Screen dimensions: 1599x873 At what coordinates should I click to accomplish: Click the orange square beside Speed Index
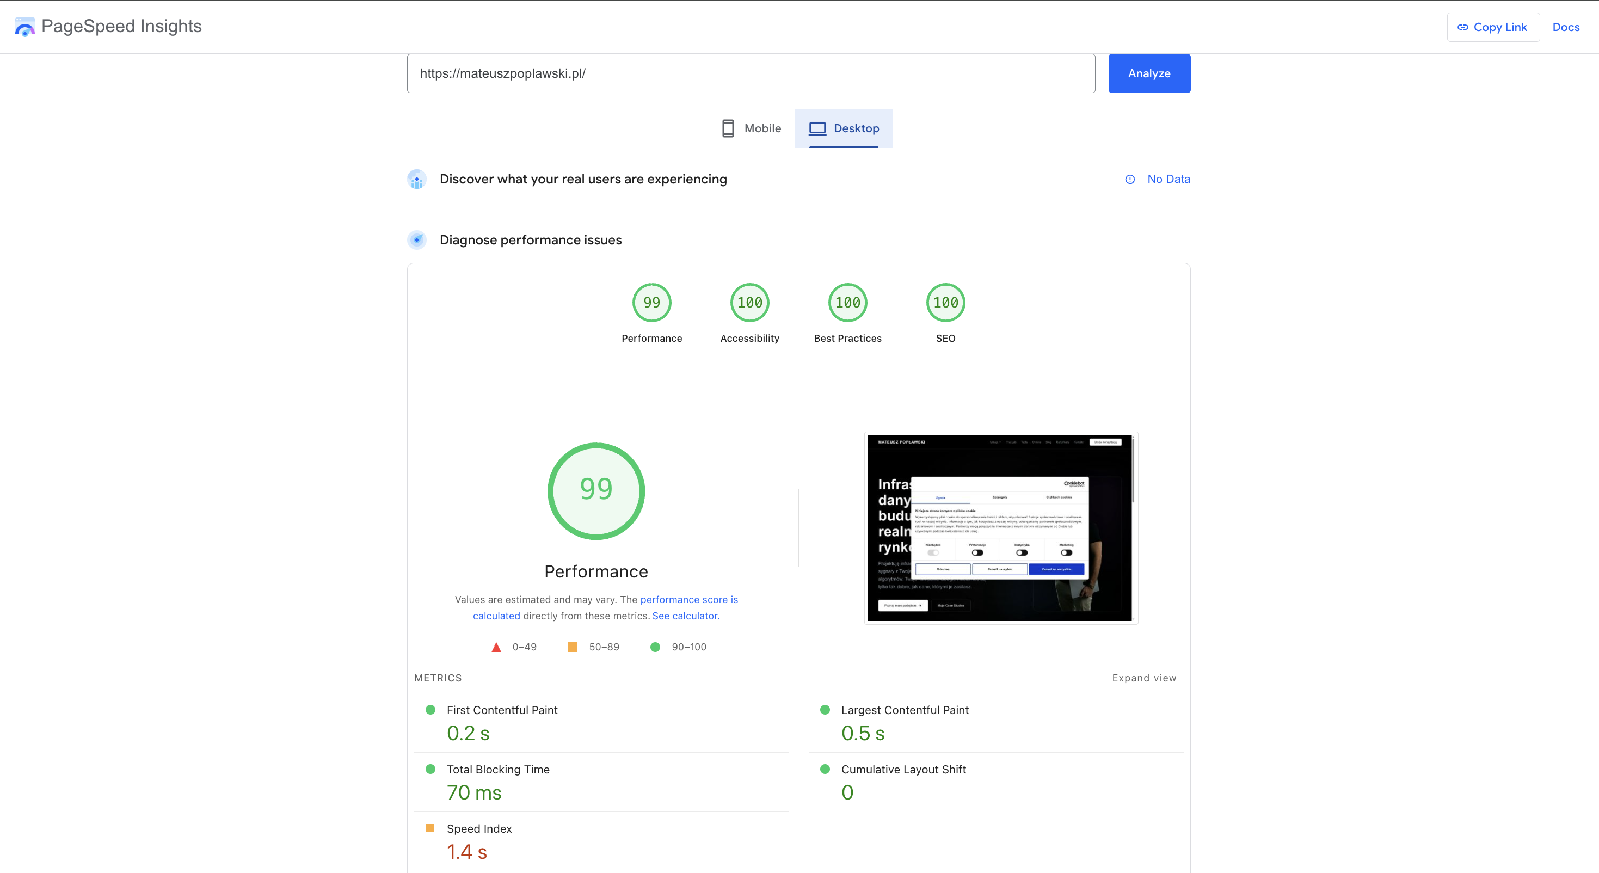tap(429, 828)
